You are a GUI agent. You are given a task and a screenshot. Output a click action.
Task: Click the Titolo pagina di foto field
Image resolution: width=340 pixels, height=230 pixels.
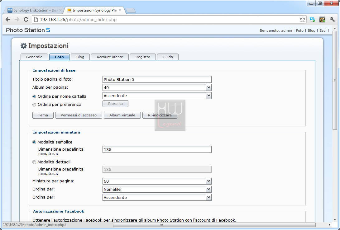157,79
